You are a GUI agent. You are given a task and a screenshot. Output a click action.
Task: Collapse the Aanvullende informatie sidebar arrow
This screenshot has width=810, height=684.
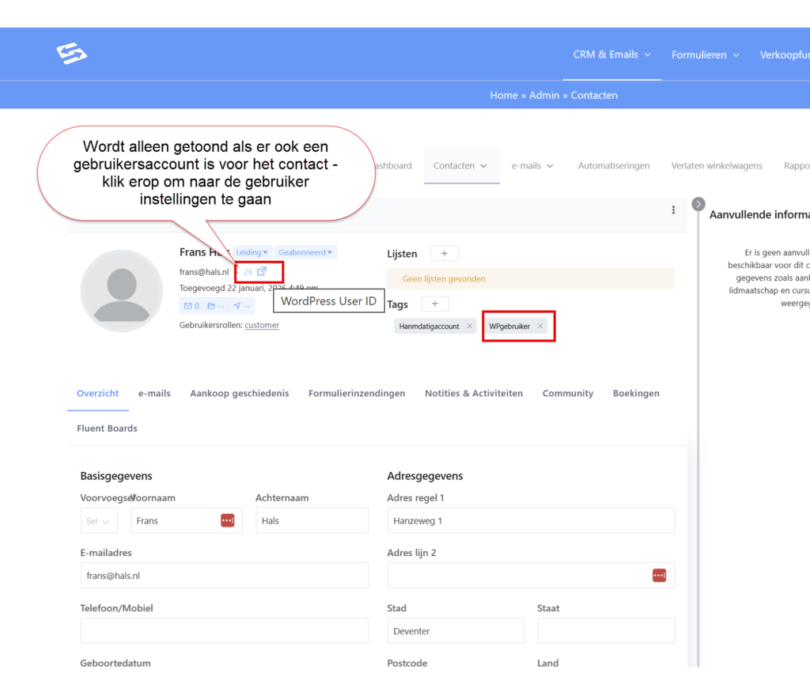point(698,204)
